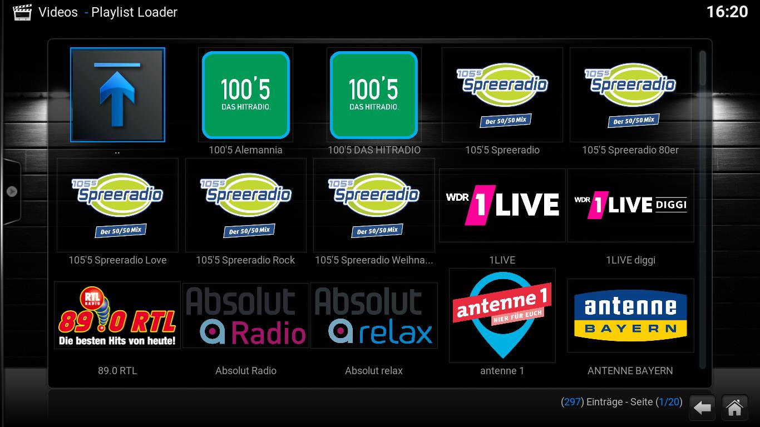The height and width of the screenshot is (427, 760).
Task: Open the 105'5 Spreeradio Weihna... logo
Action: pos(374,205)
